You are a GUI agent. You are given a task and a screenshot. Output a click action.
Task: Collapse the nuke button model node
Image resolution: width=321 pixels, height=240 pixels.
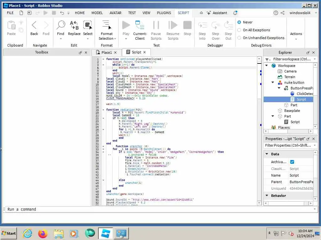click(273, 82)
